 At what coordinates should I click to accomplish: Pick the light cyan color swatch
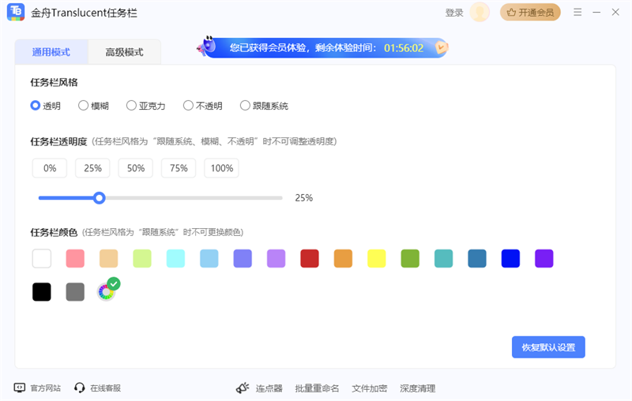coord(175,258)
